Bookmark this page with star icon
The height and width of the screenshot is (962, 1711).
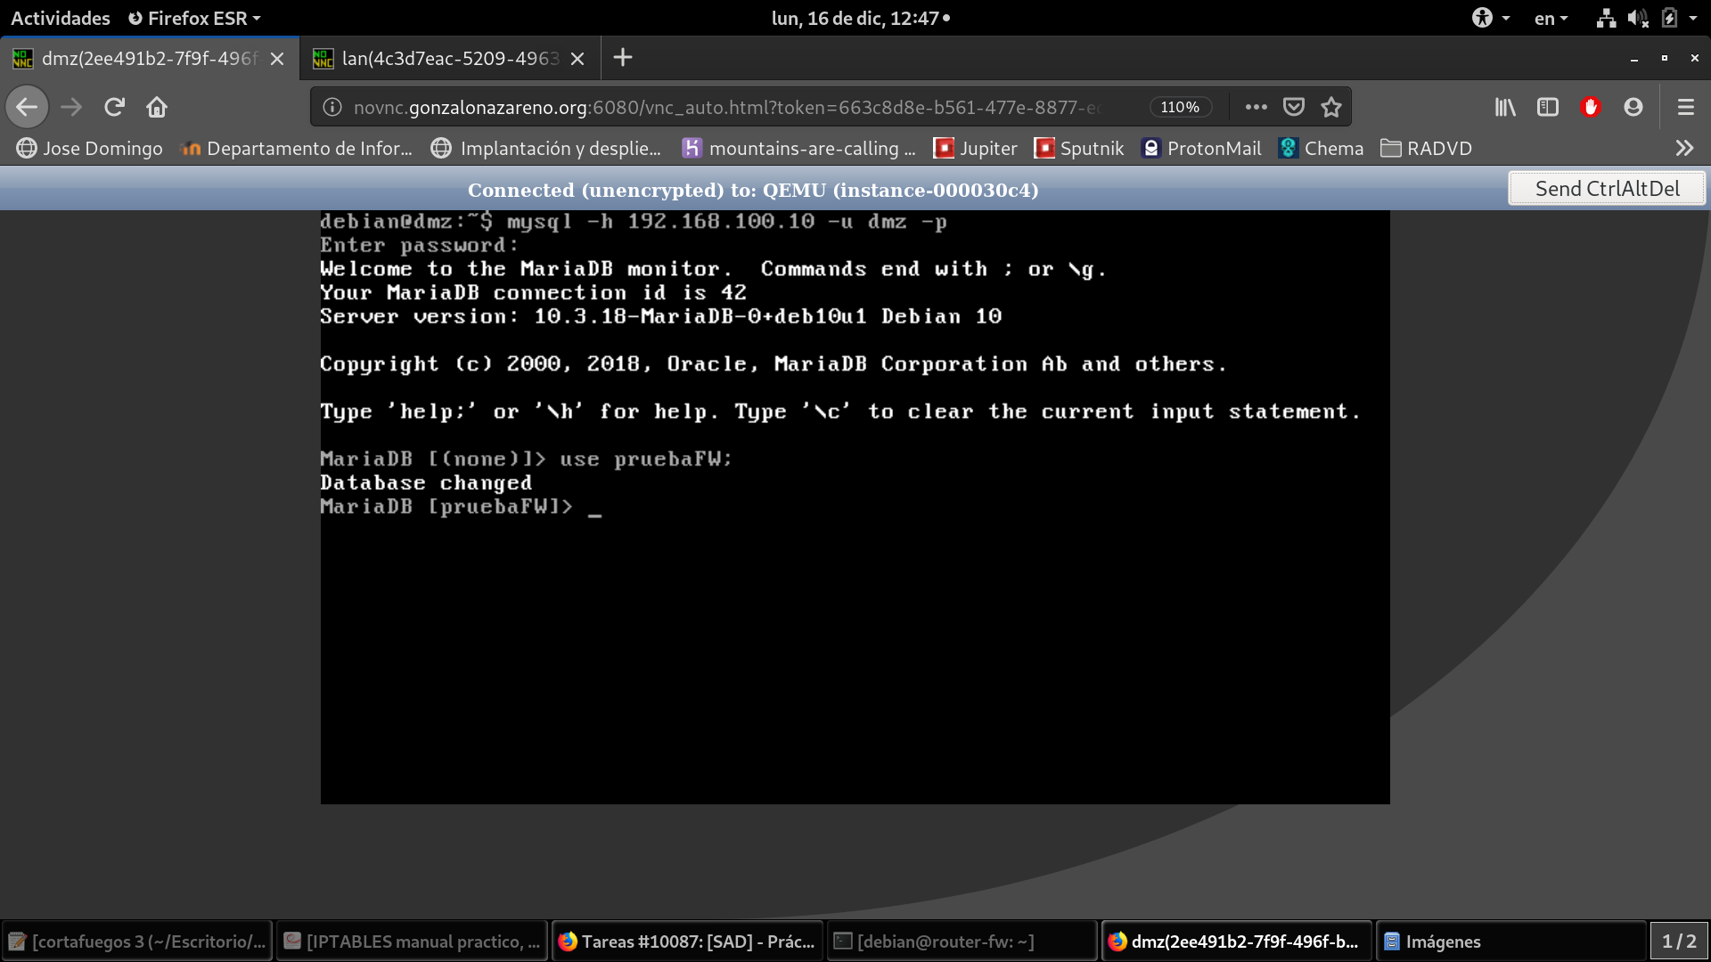(1331, 107)
